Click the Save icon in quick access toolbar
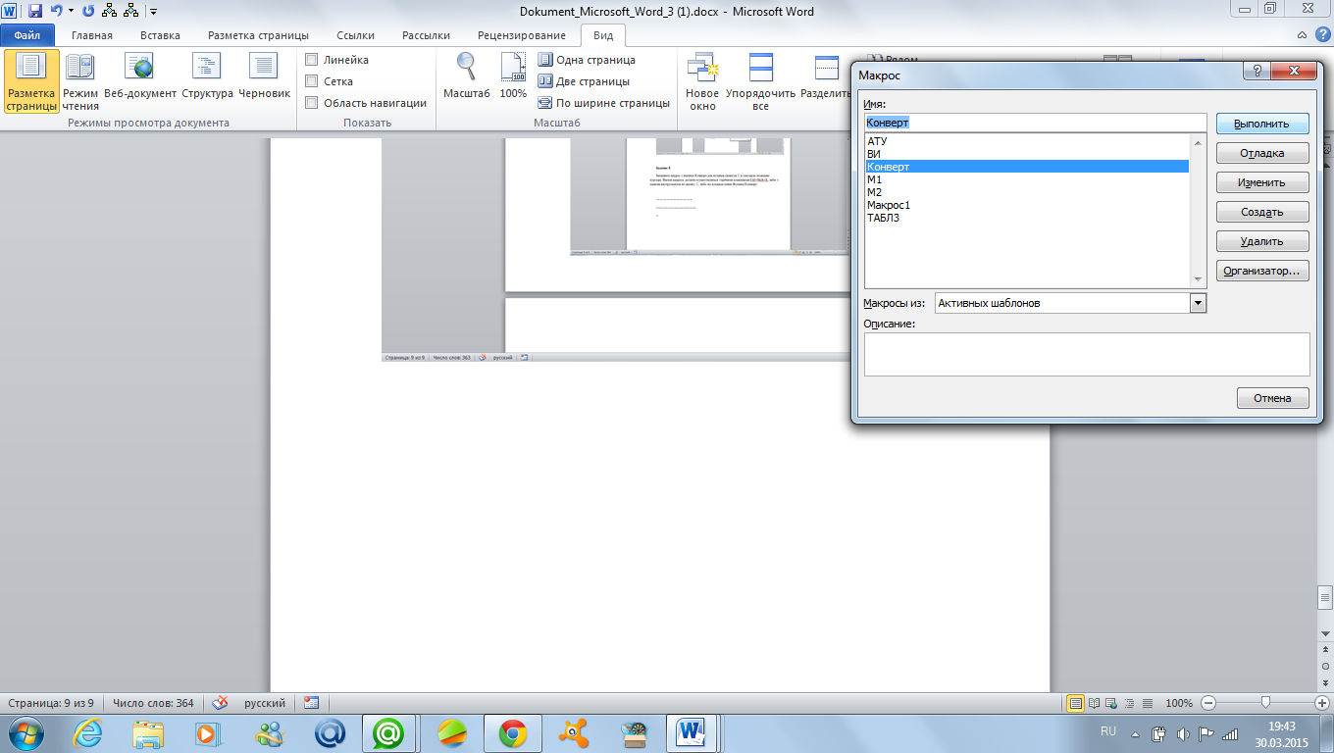 pos(35,12)
